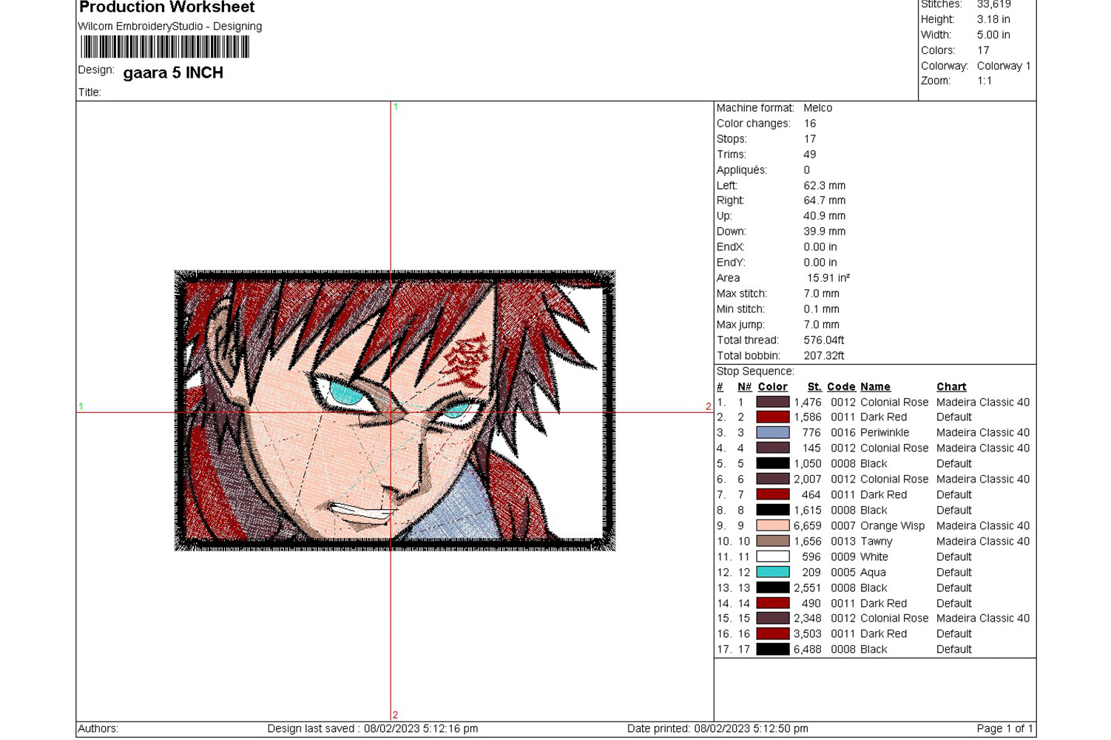
Task: Click the Dark Red swatch in stop 14
Action: (x=773, y=604)
